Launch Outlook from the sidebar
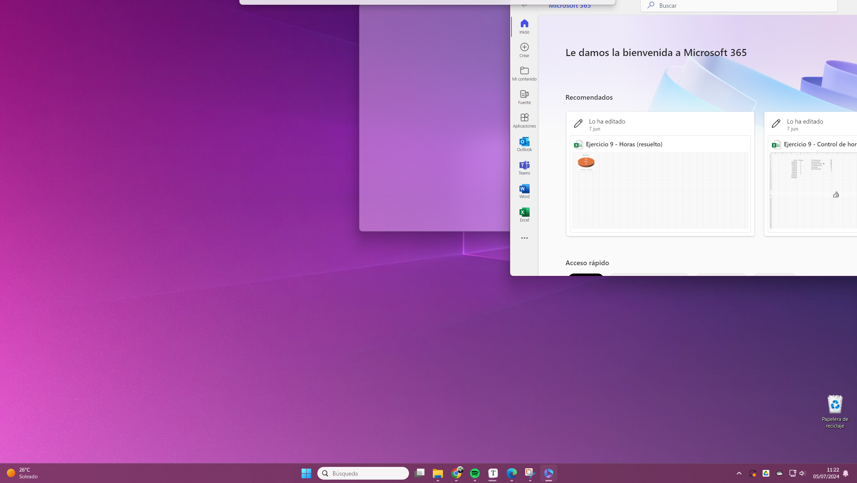Image resolution: width=857 pixels, height=483 pixels. pyautogui.click(x=524, y=144)
